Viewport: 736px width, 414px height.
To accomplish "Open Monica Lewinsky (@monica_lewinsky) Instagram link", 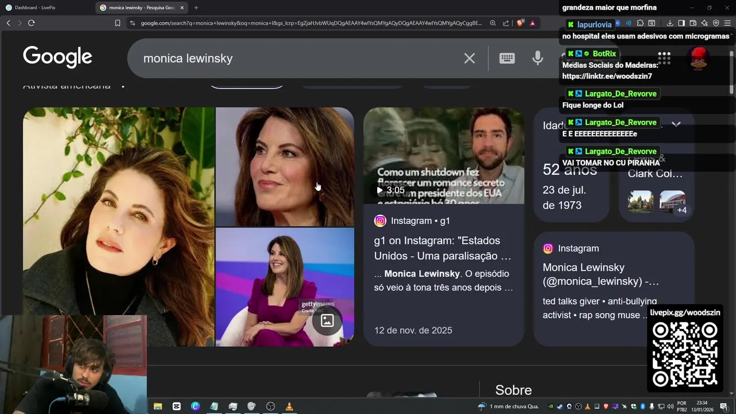I will (600, 274).
